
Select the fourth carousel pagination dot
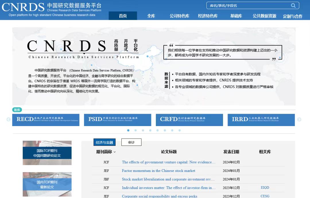[x=150, y=130]
